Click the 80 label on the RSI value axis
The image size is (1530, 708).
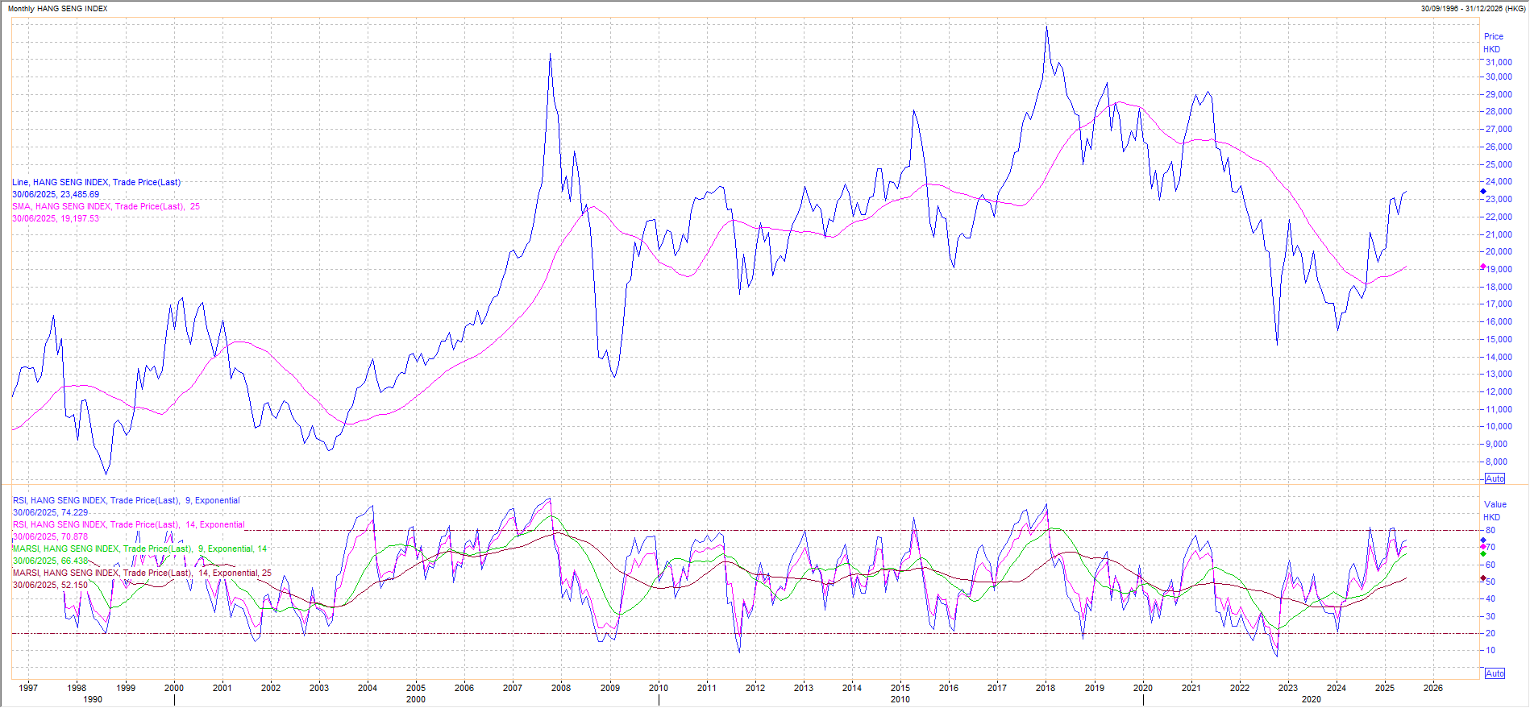tap(1491, 531)
